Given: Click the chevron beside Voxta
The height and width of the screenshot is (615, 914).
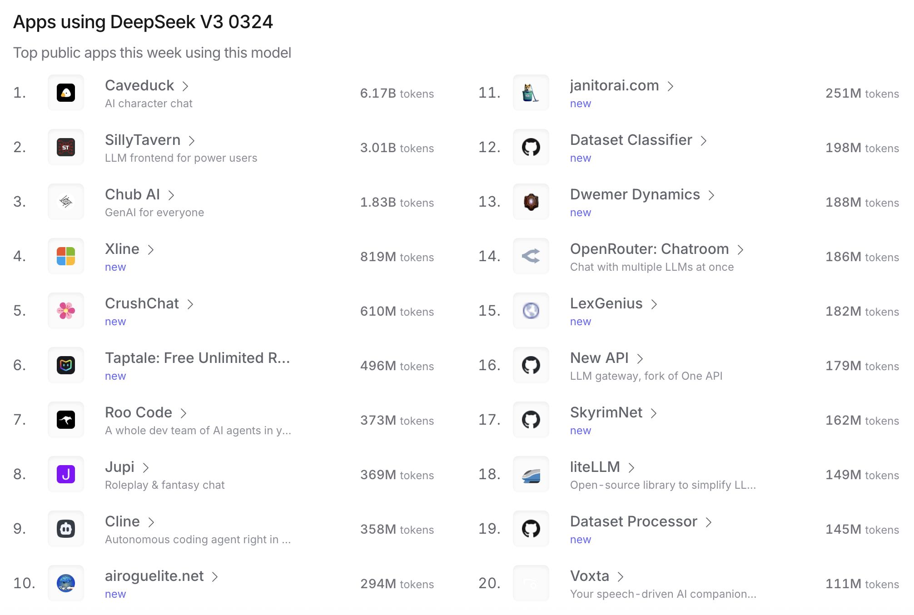Looking at the screenshot, I should (621, 577).
